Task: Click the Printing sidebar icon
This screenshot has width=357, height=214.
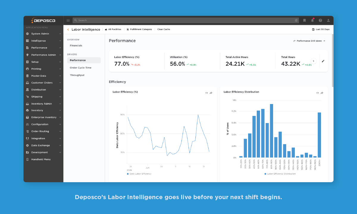Action: click(x=27, y=69)
